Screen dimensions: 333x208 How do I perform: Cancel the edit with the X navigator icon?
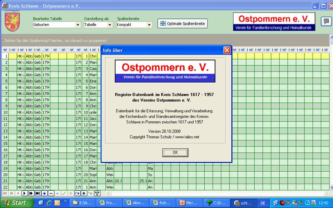70,194
